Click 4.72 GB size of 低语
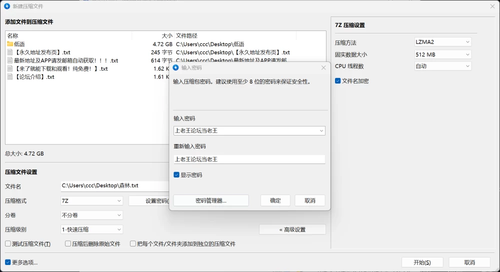The image size is (500, 272). tap(162, 44)
